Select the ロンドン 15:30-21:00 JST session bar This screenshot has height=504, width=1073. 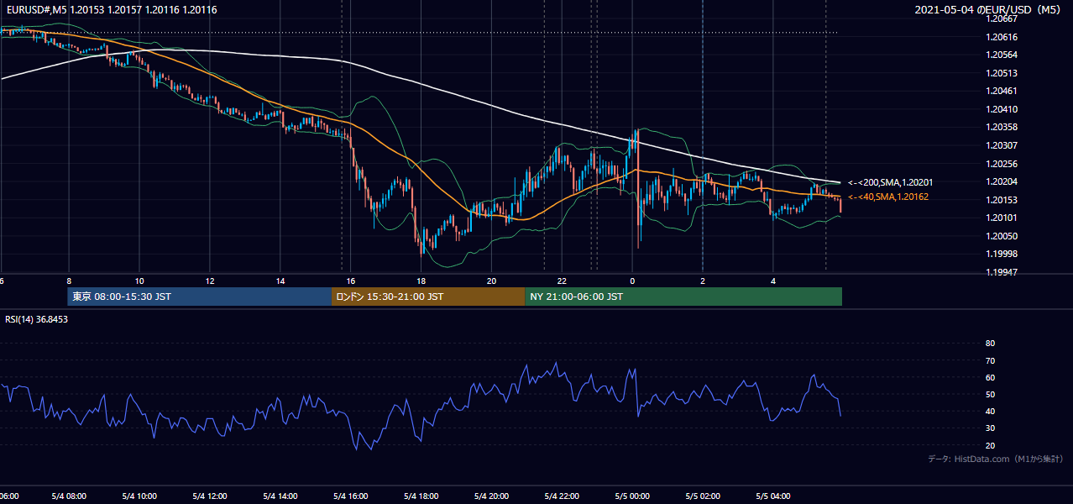428,297
